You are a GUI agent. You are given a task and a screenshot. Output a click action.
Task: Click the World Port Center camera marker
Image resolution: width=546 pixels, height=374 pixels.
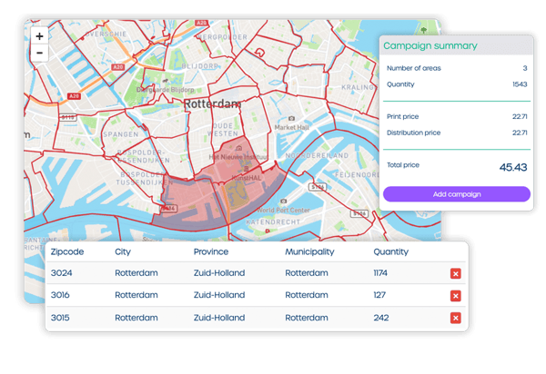tap(284, 201)
